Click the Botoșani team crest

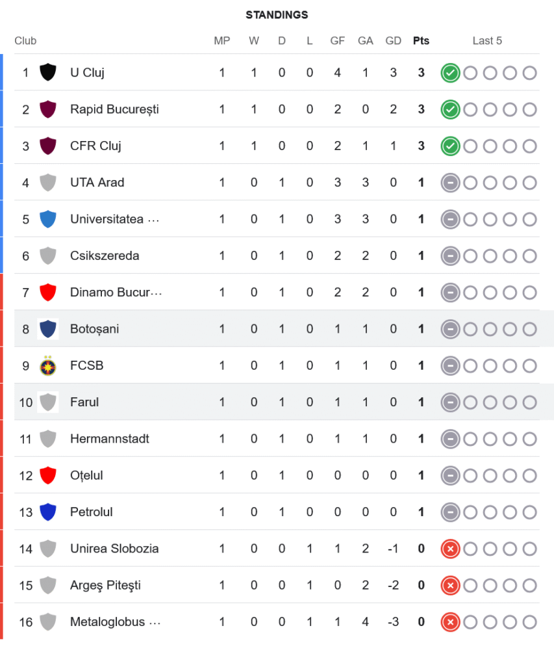[47, 329]
